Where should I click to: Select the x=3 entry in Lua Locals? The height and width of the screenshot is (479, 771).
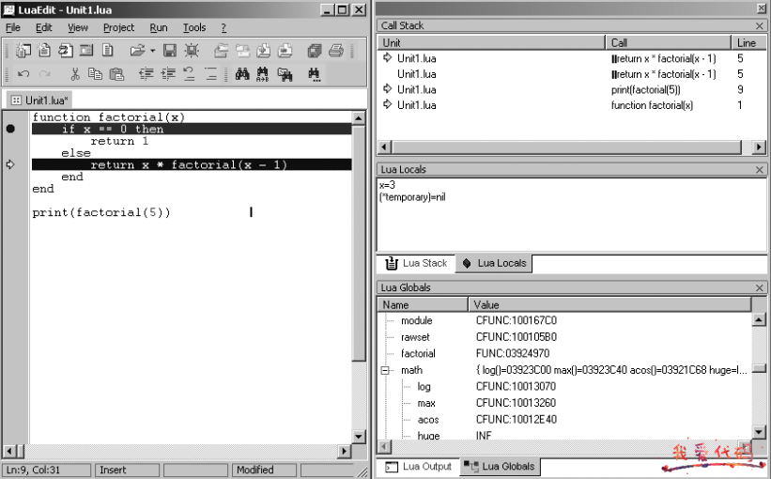(x=387, y=185)
